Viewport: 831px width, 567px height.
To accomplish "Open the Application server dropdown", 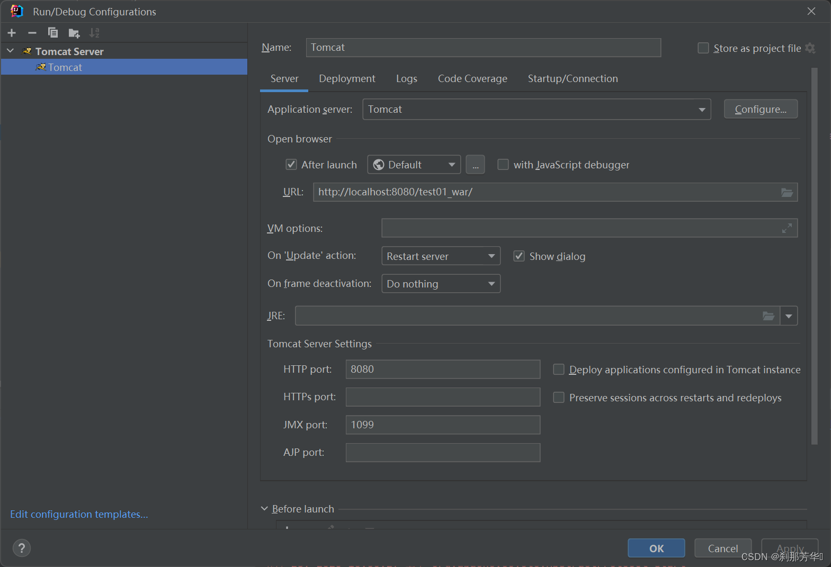I will click(x=537, y=110).
